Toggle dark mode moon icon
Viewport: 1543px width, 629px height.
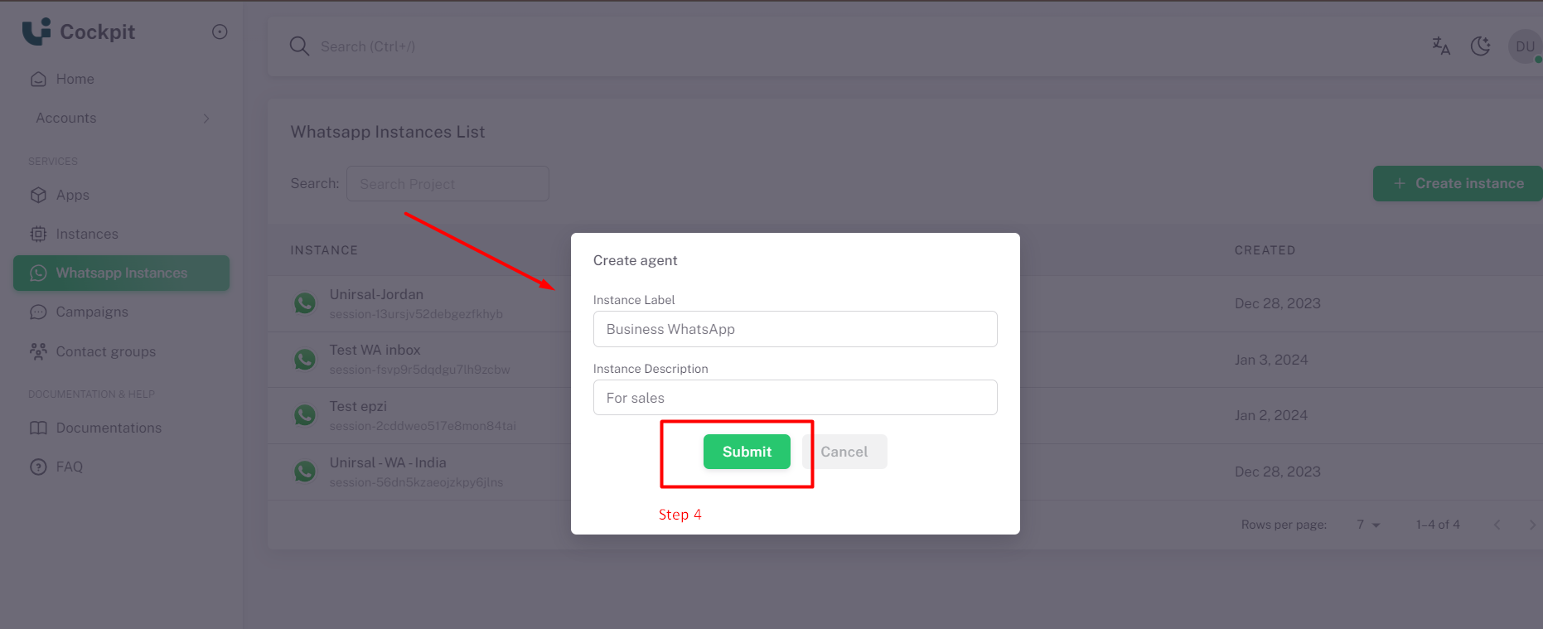point(1481,46)
